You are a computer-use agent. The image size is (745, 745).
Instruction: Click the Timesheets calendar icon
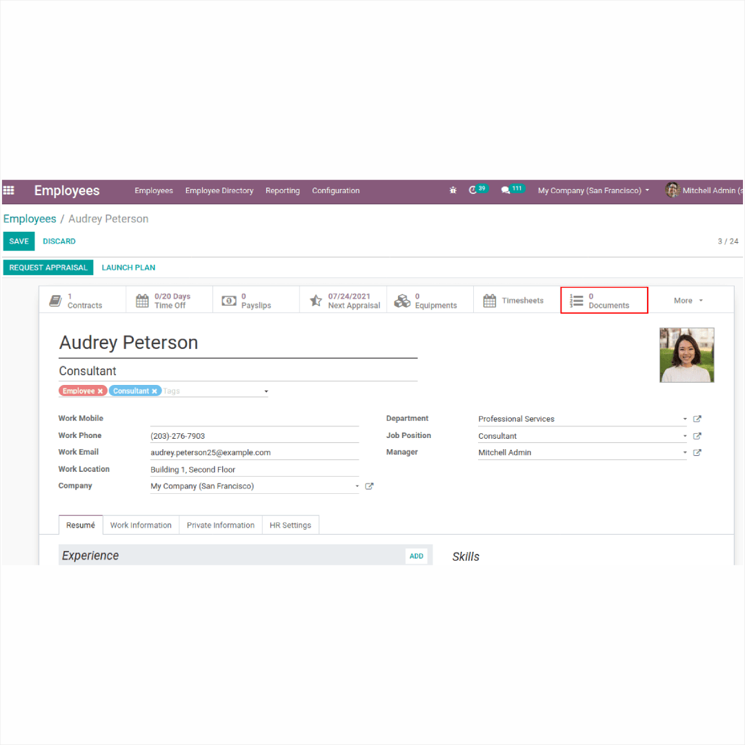(x=490, y=299)
